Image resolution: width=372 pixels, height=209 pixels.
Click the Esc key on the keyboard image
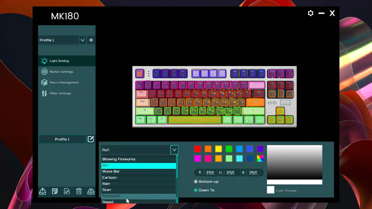tap(140, 73)
